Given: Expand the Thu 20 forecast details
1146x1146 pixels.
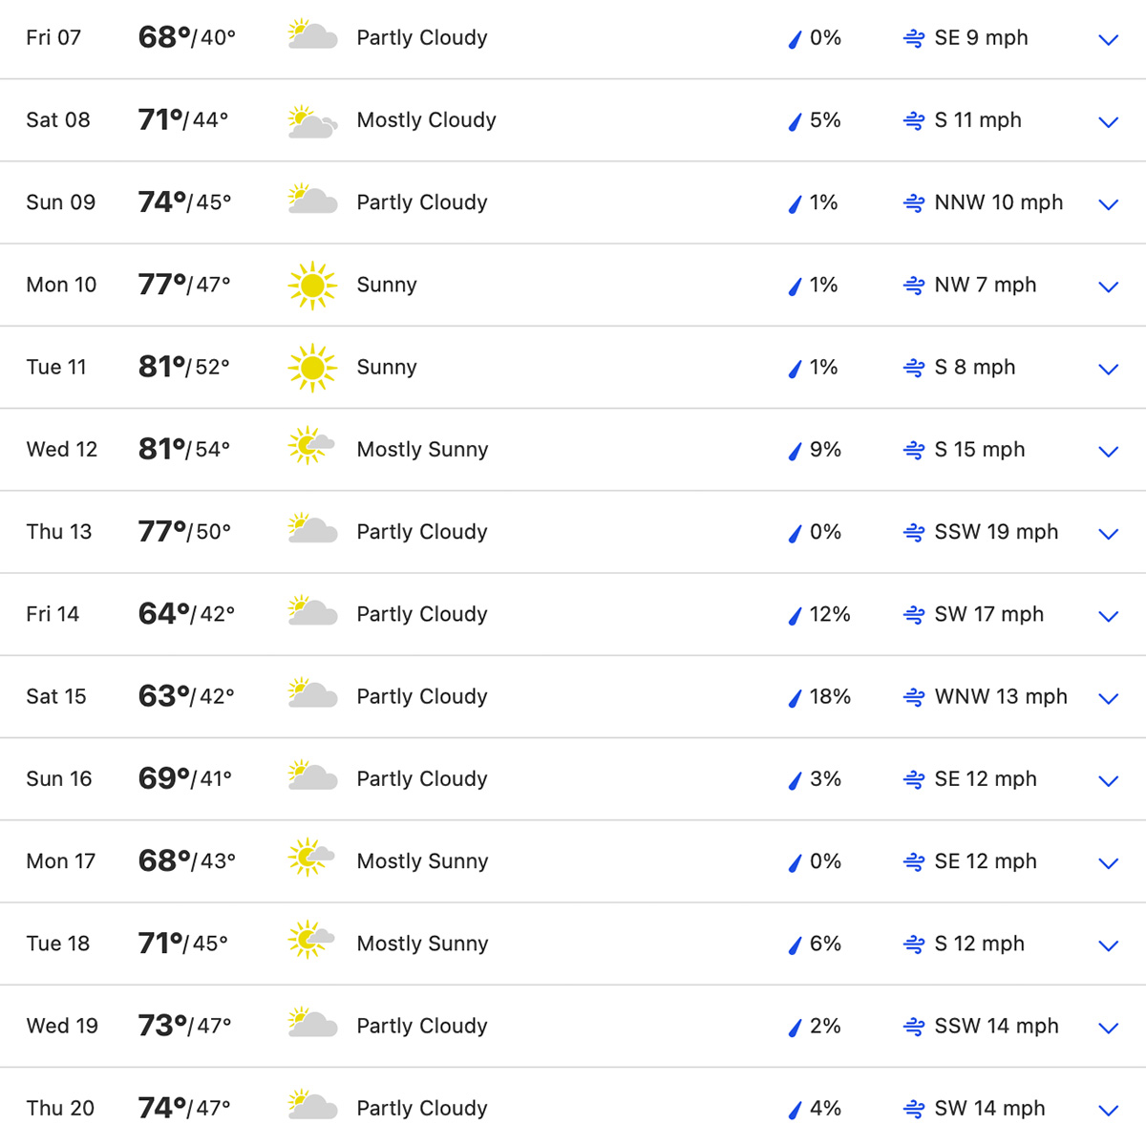Looking at the screenshot, I should click(x=1108, y=1111).
